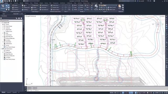Click the Intersections tool
This screenshot has height=94, width=168.
click(x=44, y=5)
